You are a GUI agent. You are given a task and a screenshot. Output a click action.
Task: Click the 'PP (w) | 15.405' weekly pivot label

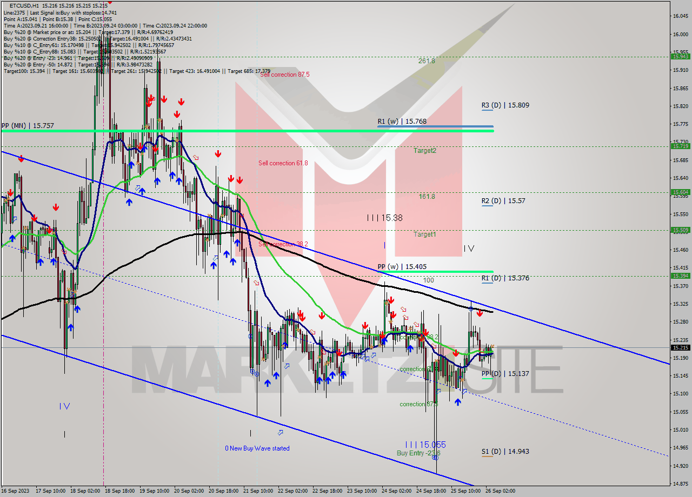pos(402,266)
